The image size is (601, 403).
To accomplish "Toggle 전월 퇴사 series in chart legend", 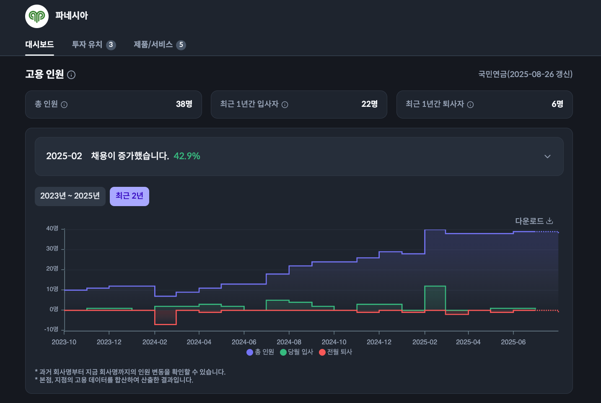I will [x=335, y=352].
